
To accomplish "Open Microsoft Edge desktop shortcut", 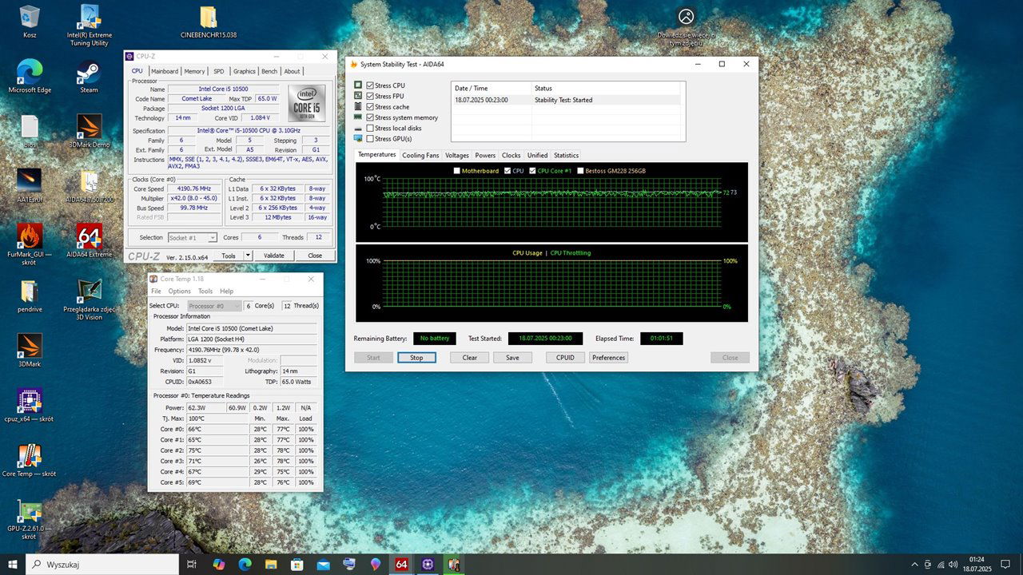I will point(30,77).
